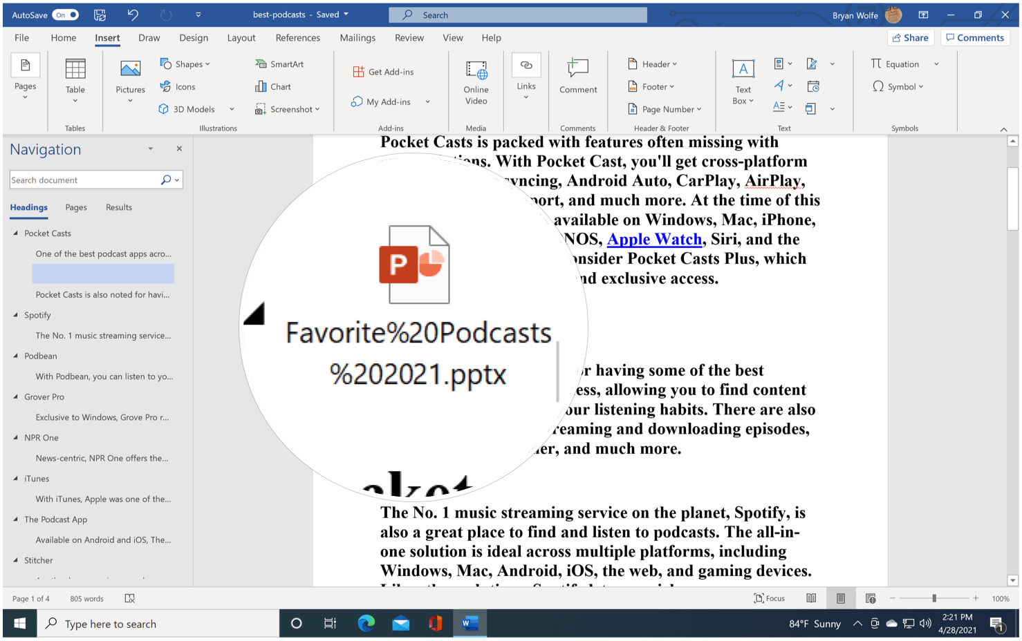The image size is (1022, 641).
Task: Click Get Add-ins
Action: pos(383,72)
